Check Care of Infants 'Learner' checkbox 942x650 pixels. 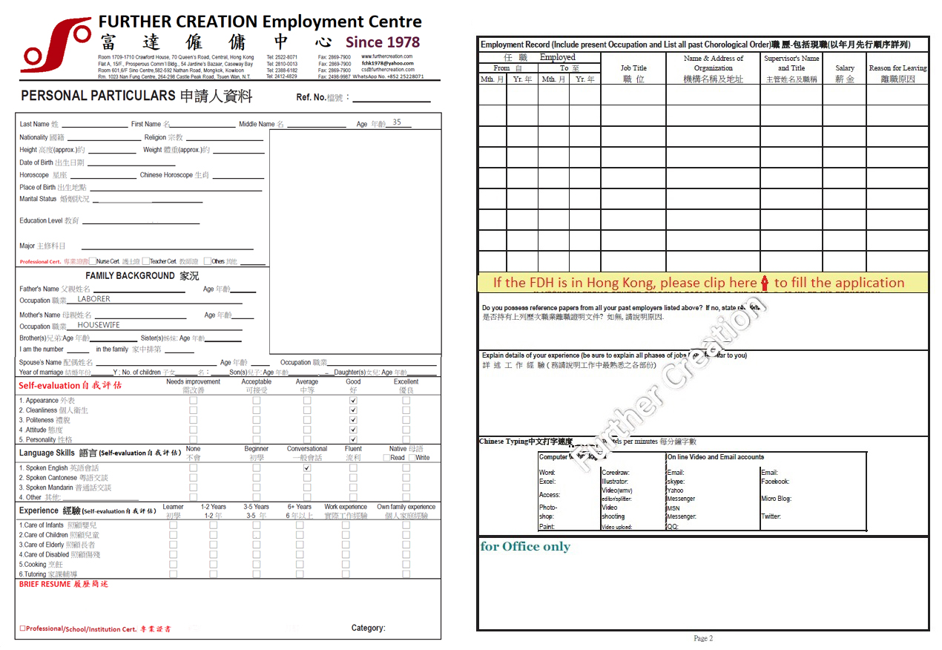click(174, 525)
